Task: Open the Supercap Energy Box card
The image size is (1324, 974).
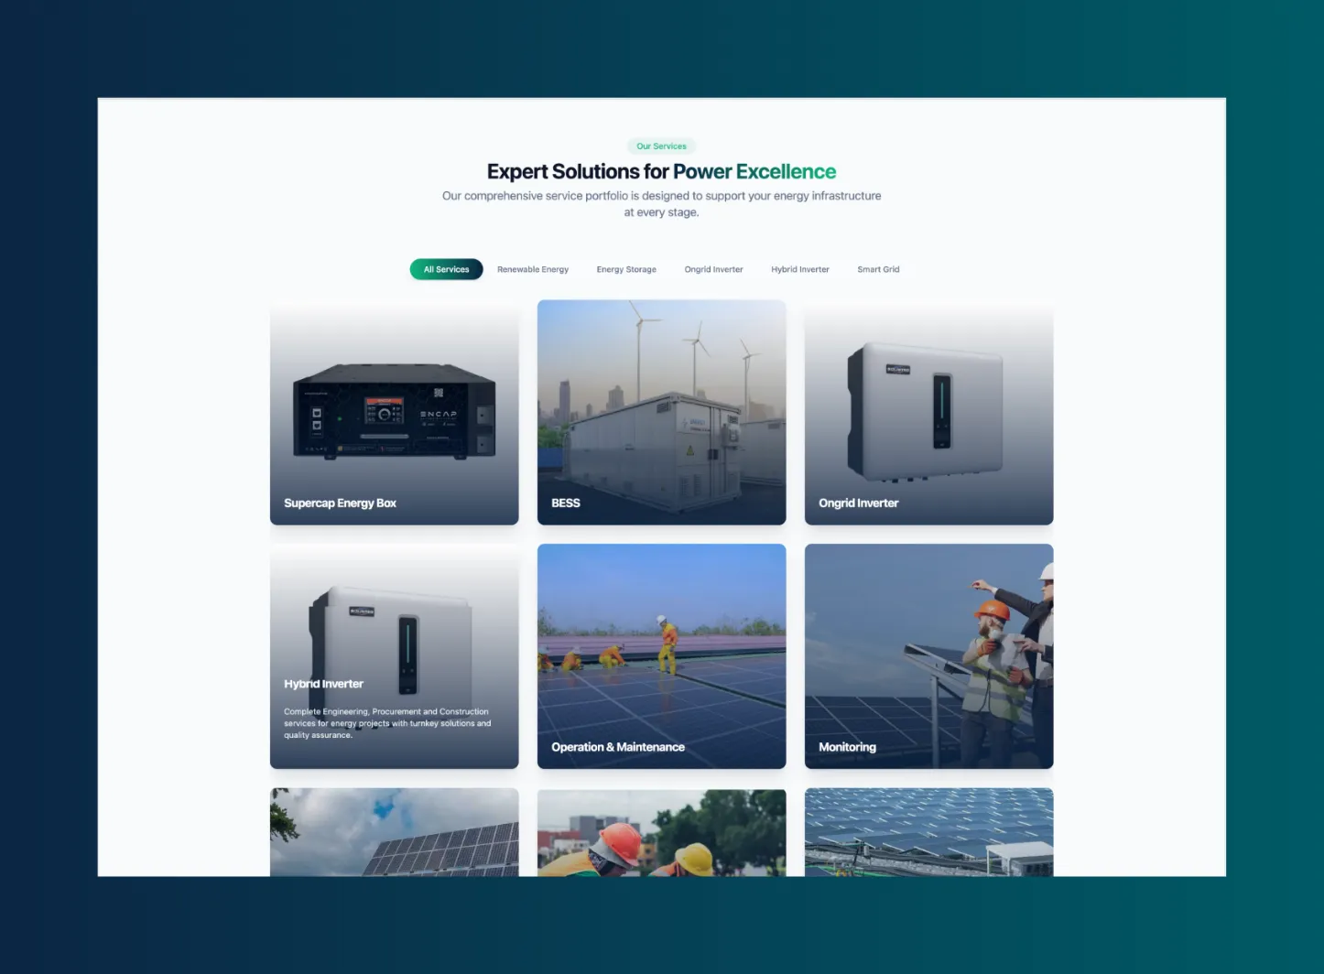Action: [x=394, y=412]
